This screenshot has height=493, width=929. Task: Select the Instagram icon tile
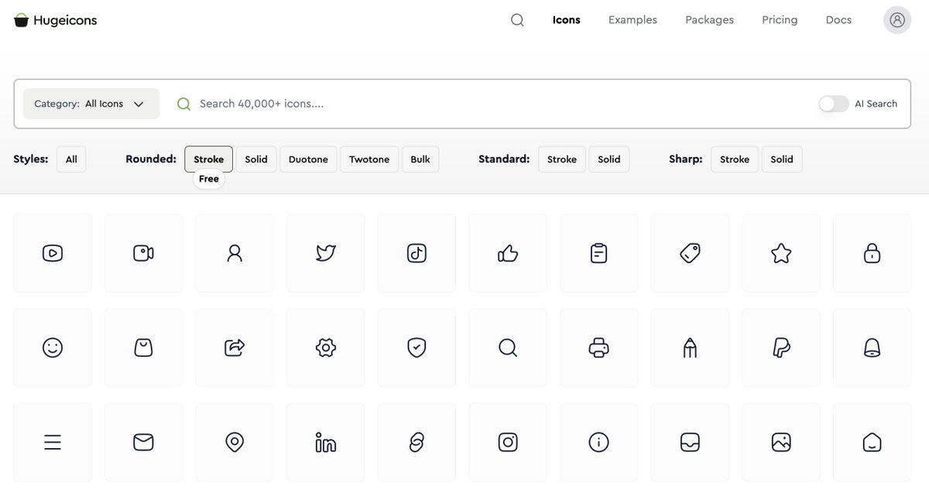click(508, 442)
